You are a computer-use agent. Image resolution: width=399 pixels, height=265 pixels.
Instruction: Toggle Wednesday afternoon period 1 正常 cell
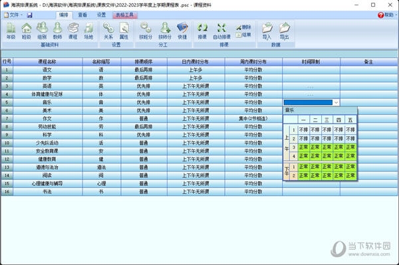[x=327, y=167]
